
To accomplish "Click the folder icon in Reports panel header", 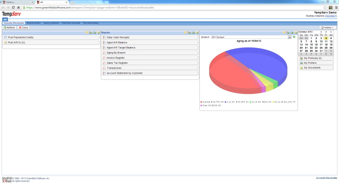I will point(197,32).
